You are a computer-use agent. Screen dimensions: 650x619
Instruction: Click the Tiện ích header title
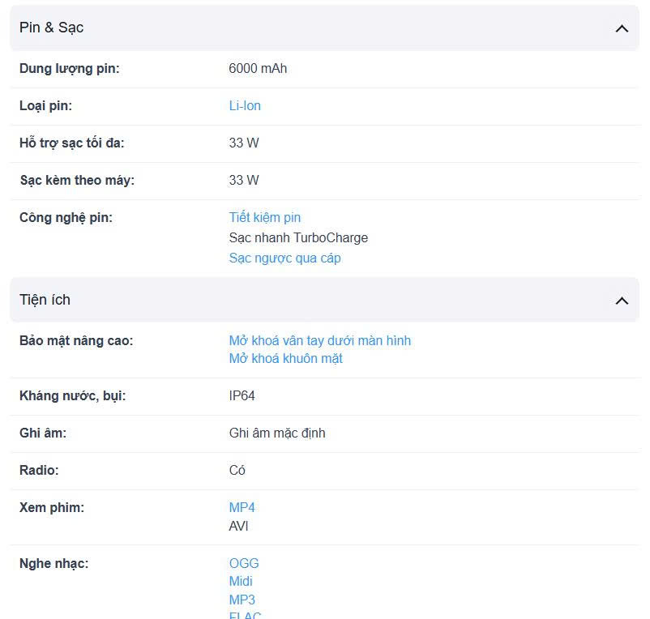tap(45, 300)
